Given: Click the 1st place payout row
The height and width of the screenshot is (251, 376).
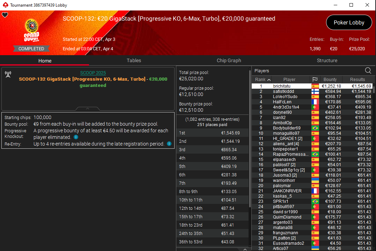Looking at the screenshot, I should point(213,133).
